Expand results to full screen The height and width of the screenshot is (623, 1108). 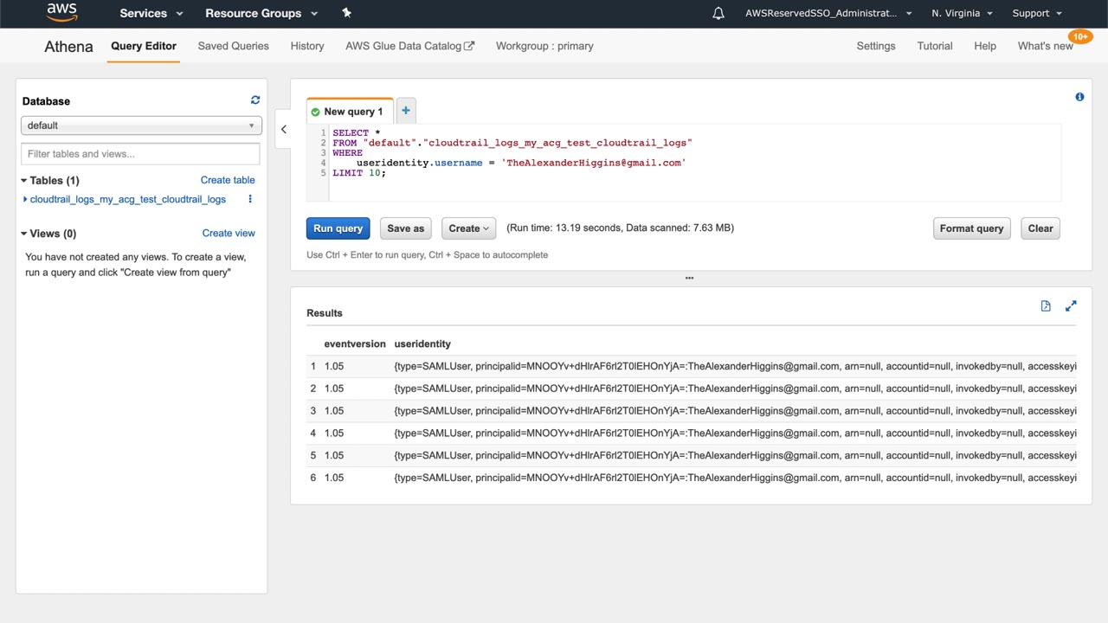[1071, 306]
